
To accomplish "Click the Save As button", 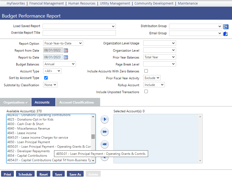I will (x=75, y=174).
